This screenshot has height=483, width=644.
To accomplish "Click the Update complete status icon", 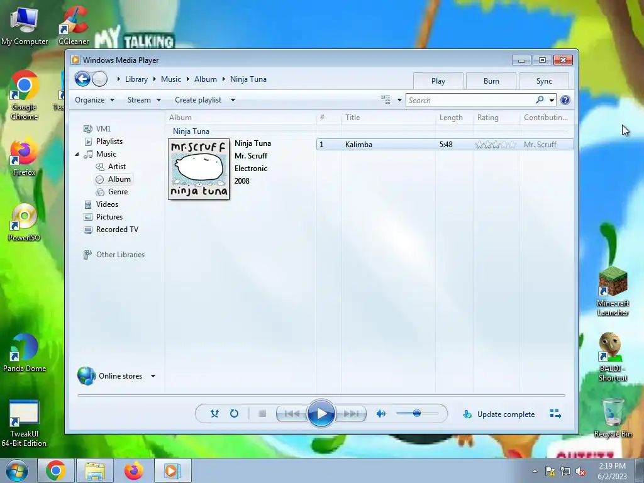I will pyautogui.click(x=467, y=414).
